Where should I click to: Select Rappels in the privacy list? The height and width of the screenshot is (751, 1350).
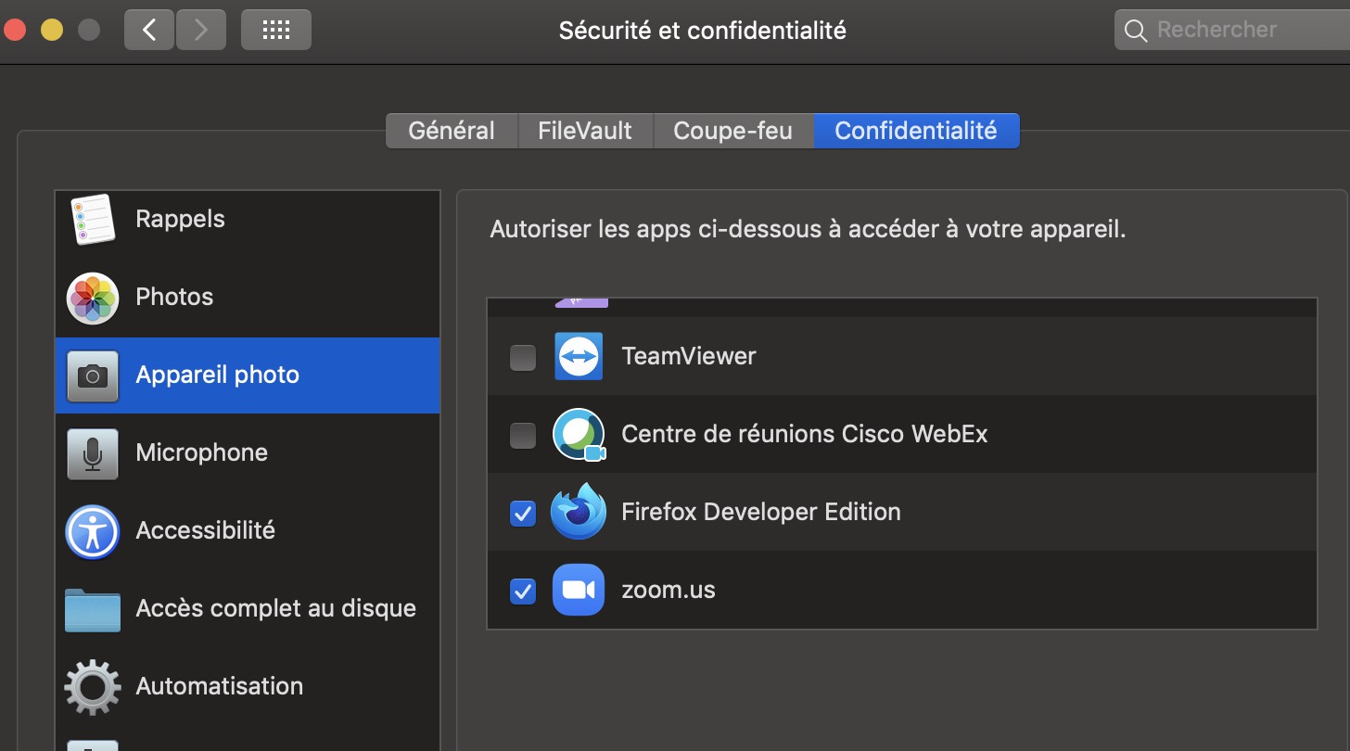[x=248, y=220]
